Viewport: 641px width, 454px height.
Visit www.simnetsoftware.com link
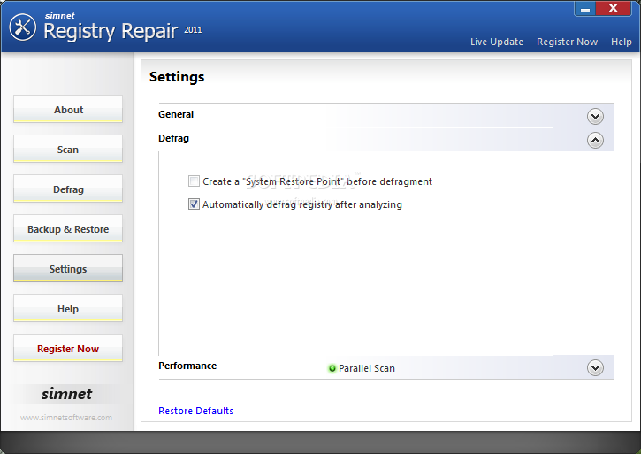(66, 418)
